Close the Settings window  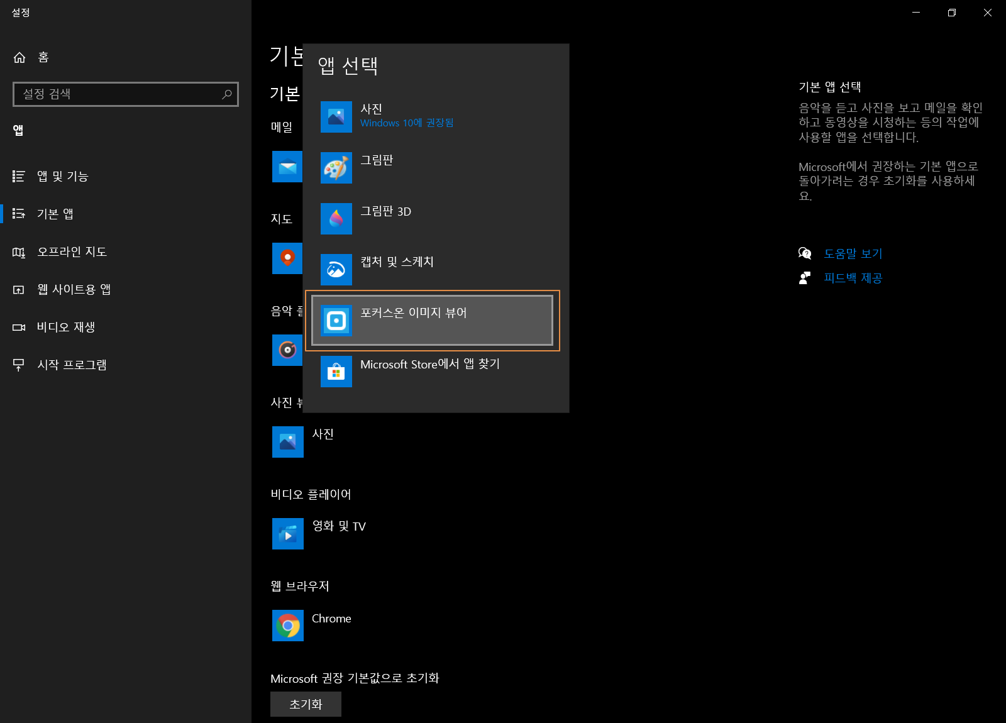(988, 13)
